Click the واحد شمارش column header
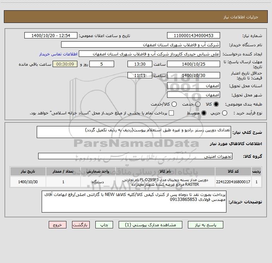The width and height of the screenshot is (272, 263). [98, 171]
